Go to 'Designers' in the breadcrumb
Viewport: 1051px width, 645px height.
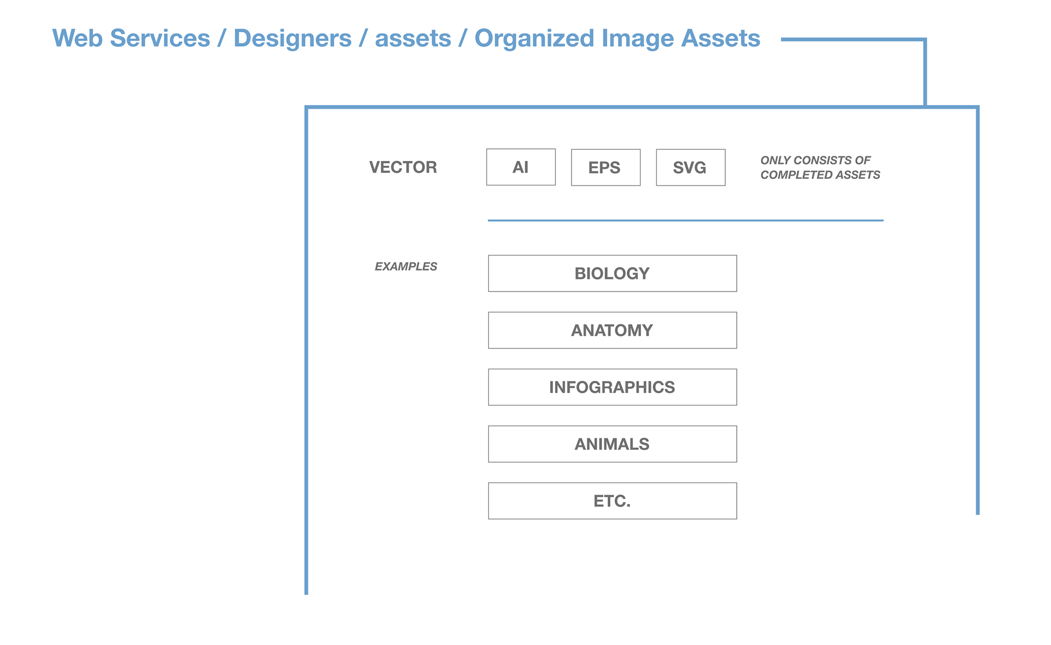tap(292, 38)
